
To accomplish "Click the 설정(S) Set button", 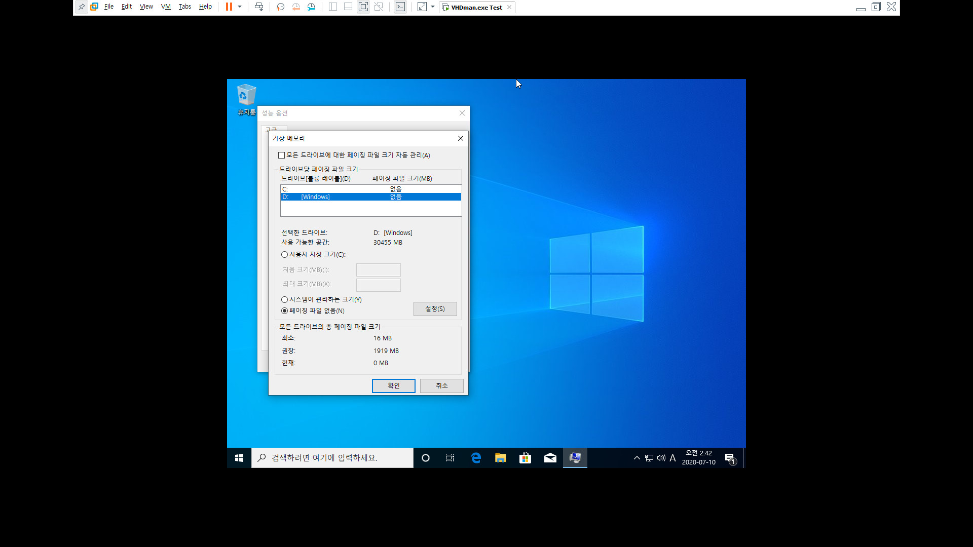I will [435, 309].
